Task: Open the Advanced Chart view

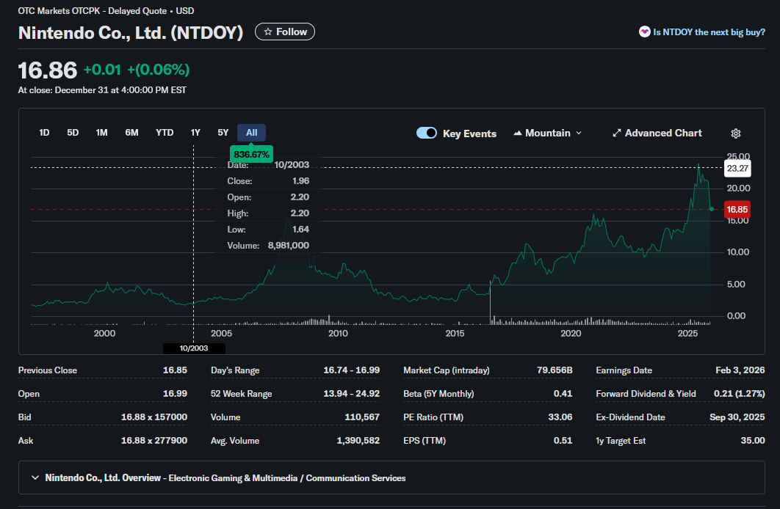Action: (657, 133)
